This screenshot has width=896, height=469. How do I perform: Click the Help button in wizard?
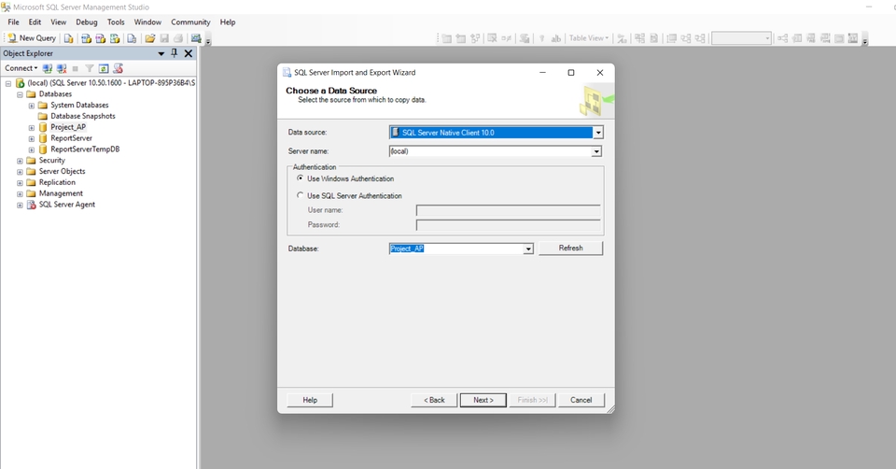click(x=310, y=401)
